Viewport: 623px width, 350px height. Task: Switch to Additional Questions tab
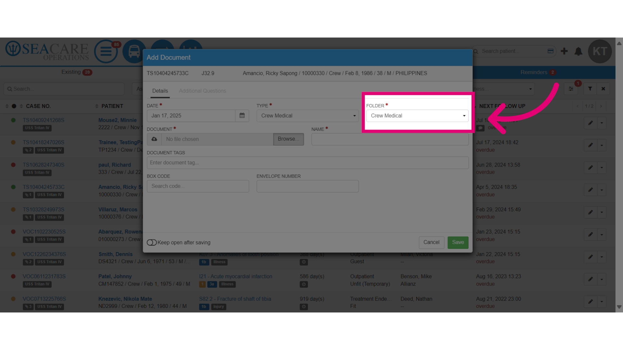point(202,91)
